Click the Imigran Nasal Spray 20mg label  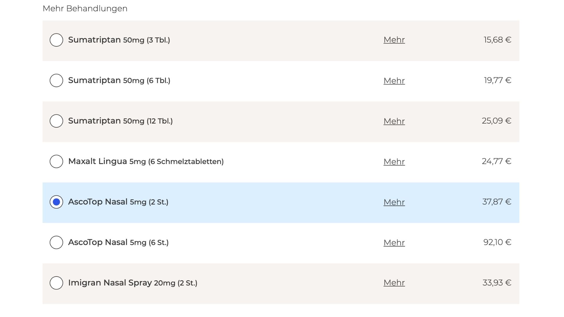tap(132, 283)
